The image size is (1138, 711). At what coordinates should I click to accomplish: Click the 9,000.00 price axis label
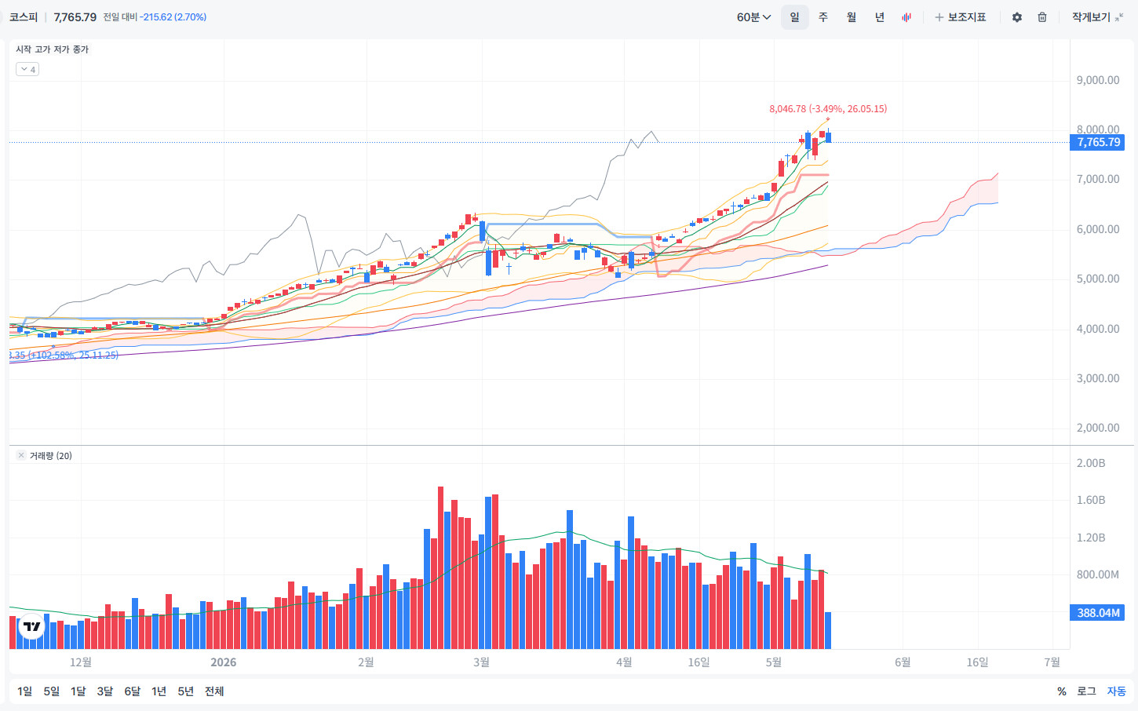1098,80
